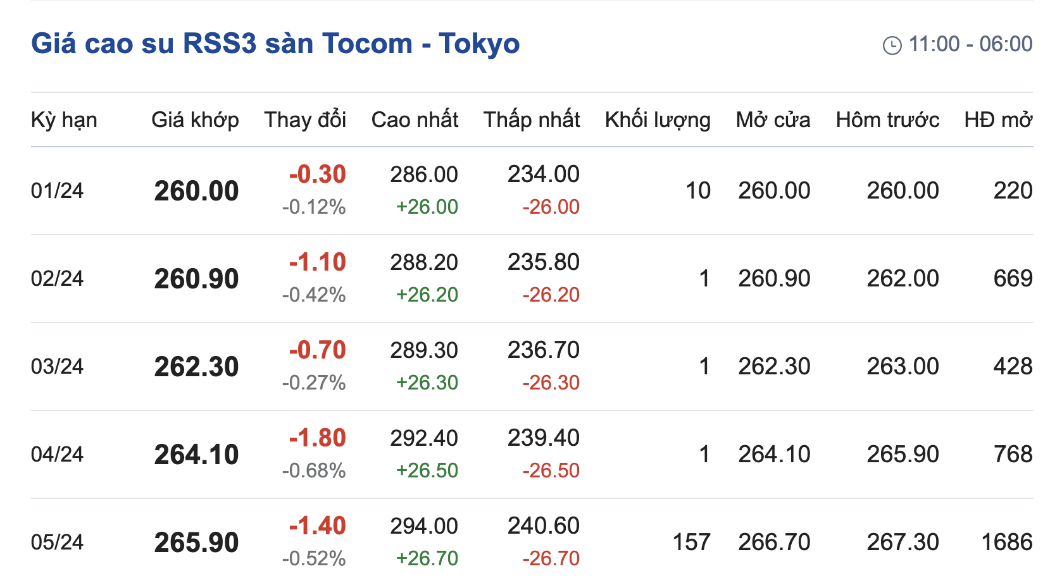Screen dimensions: 1062x583
Task: Click the 1686 open interest value
Action: [1006, 542]
